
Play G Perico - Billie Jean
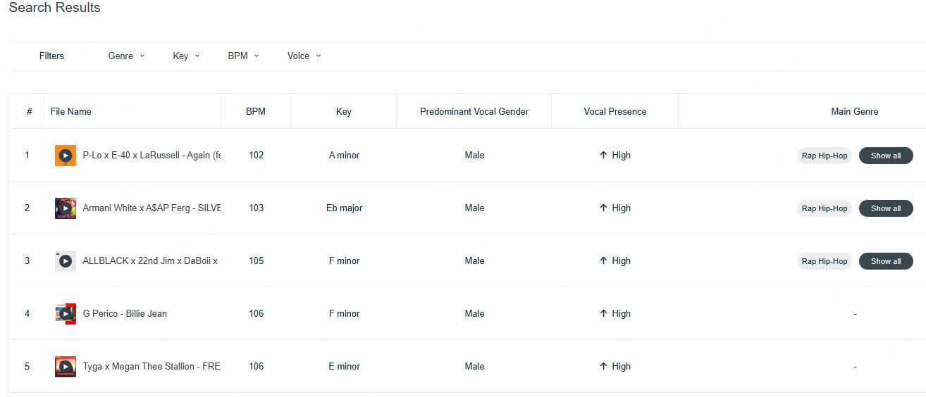[x=66, y=314]
